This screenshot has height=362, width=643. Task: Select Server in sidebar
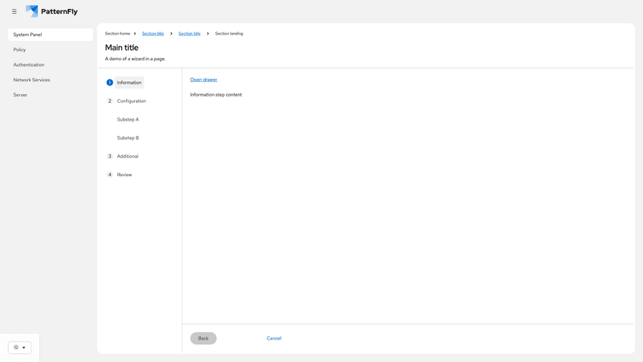[x=51, y=95]
